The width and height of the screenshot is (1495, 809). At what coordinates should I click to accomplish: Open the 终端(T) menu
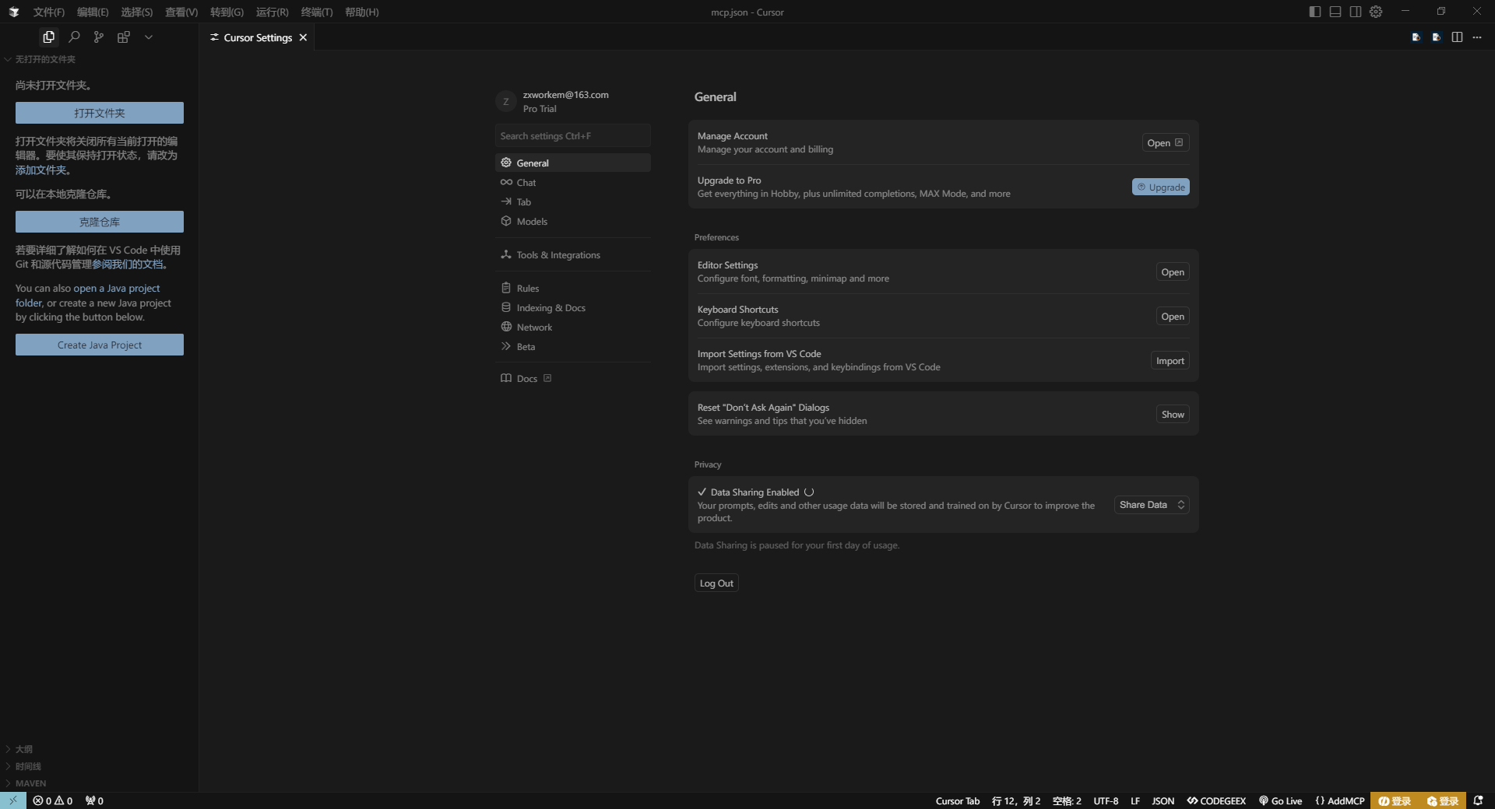click(317, 12)
